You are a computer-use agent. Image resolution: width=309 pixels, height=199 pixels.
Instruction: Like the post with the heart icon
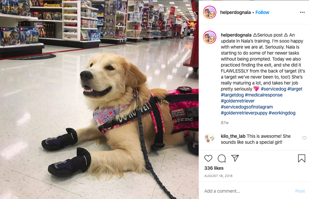(208, 158)
